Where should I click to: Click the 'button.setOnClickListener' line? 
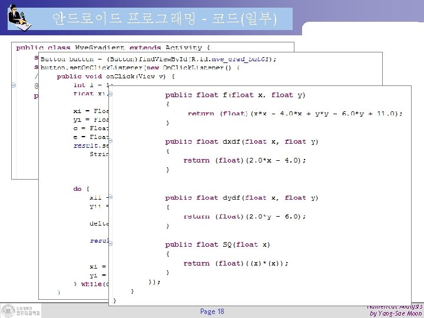[x=140, y=68]
